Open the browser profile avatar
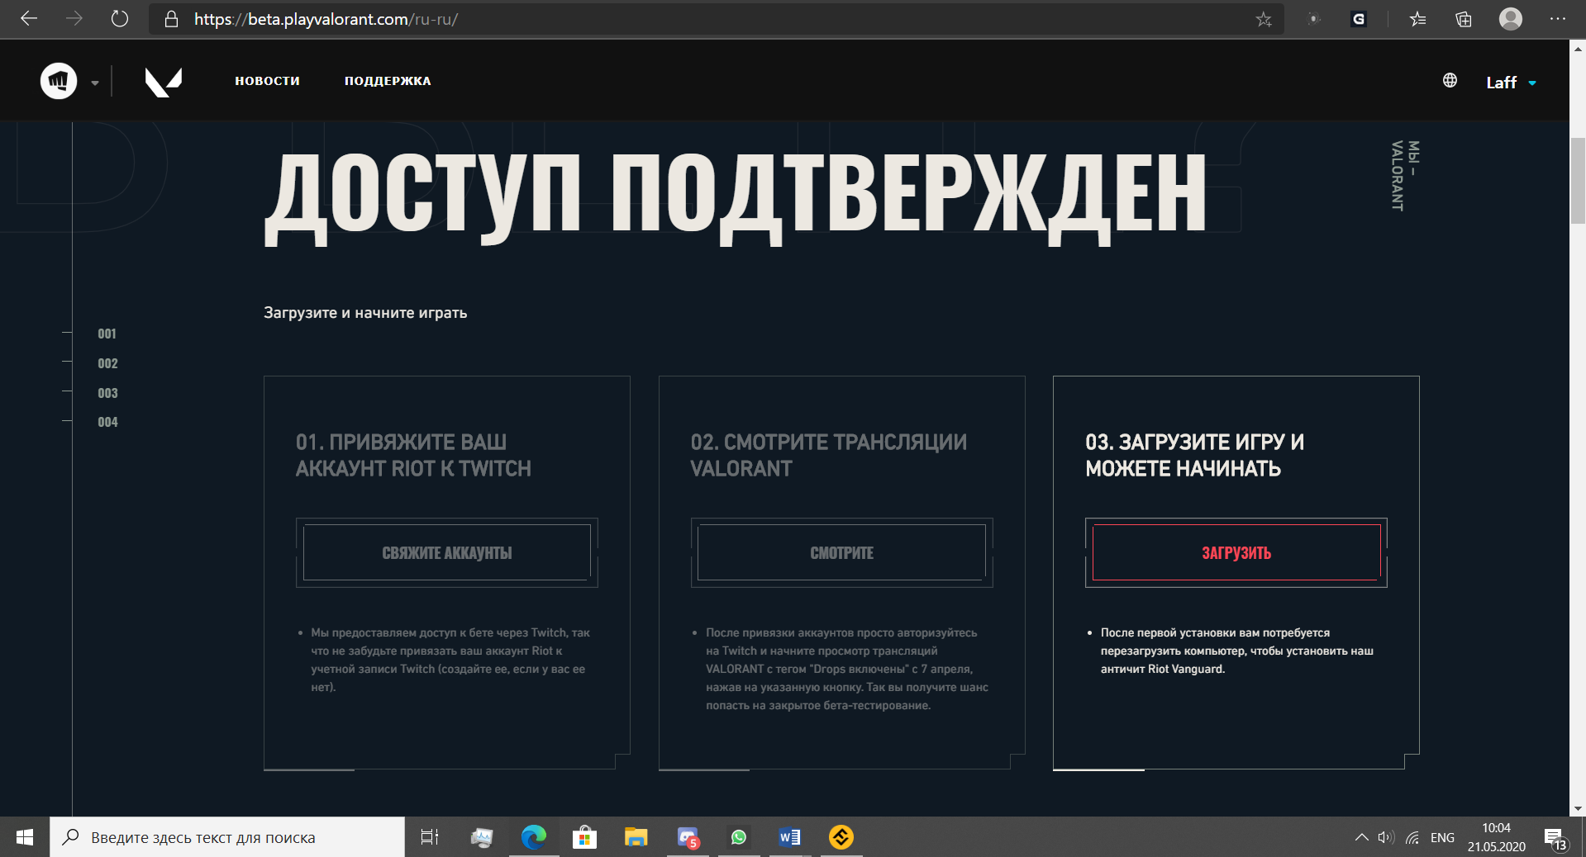1586x857 pixels. (1511, 19)
